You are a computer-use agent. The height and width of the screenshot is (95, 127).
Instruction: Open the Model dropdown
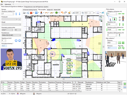click(x=20, y=25)
